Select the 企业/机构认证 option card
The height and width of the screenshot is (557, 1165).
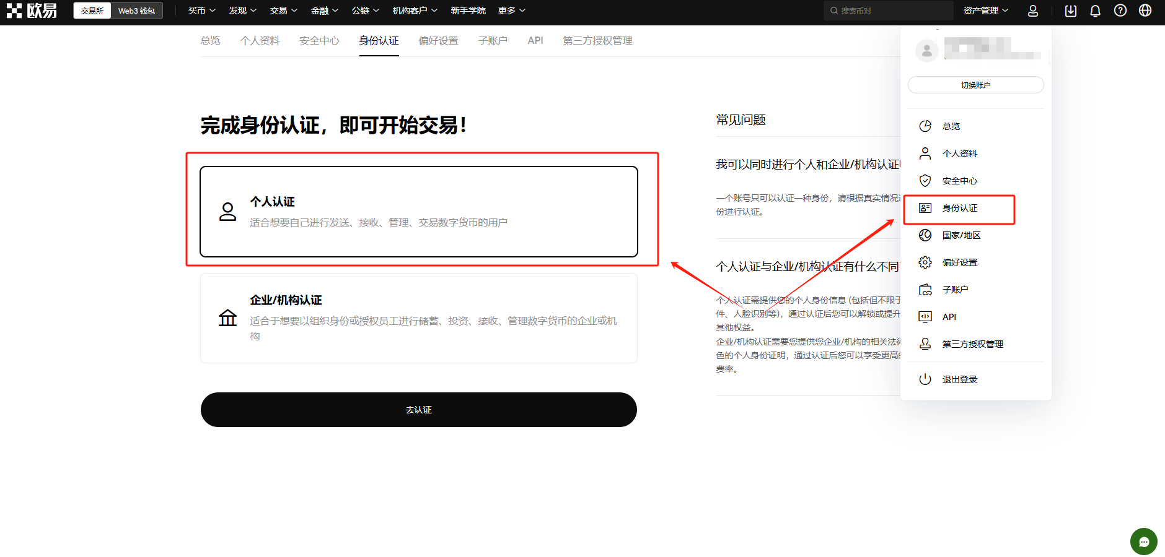pos(418,318)
